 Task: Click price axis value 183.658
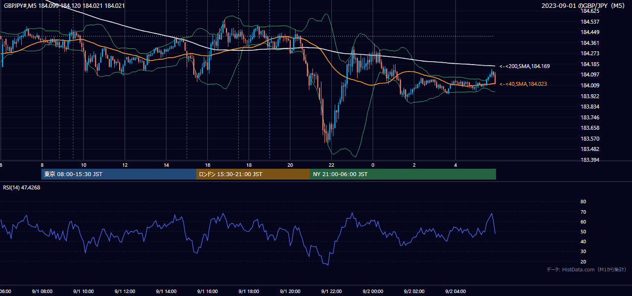(589, 128)
